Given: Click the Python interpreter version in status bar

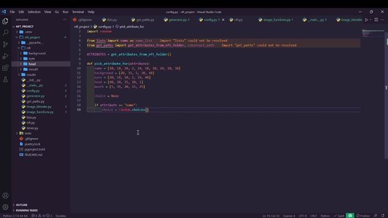Looking at the screenshot, I should (15, 216).
